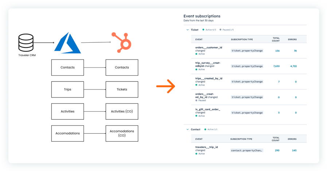
Task: Select the source Activities box
Action: (67, 111)
